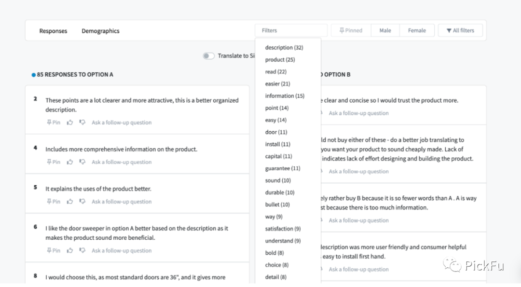
Task: Pick bullet (10) from filter list
Action: pyautogui.click(x=277, y=205)
